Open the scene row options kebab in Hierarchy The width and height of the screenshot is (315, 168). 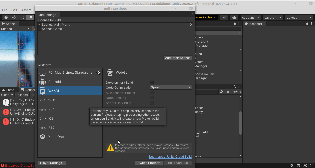(x=239, y=33)
